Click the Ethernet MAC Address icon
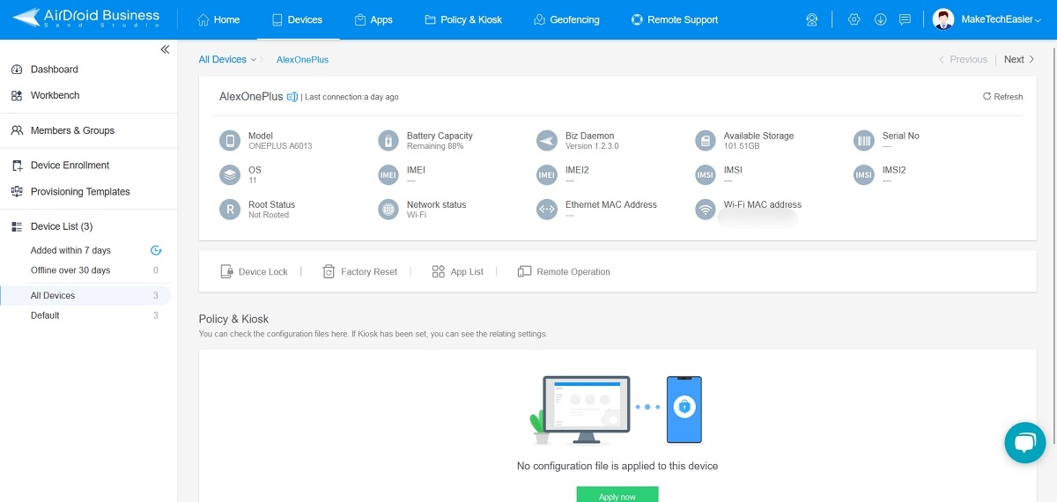 point(547,209)
